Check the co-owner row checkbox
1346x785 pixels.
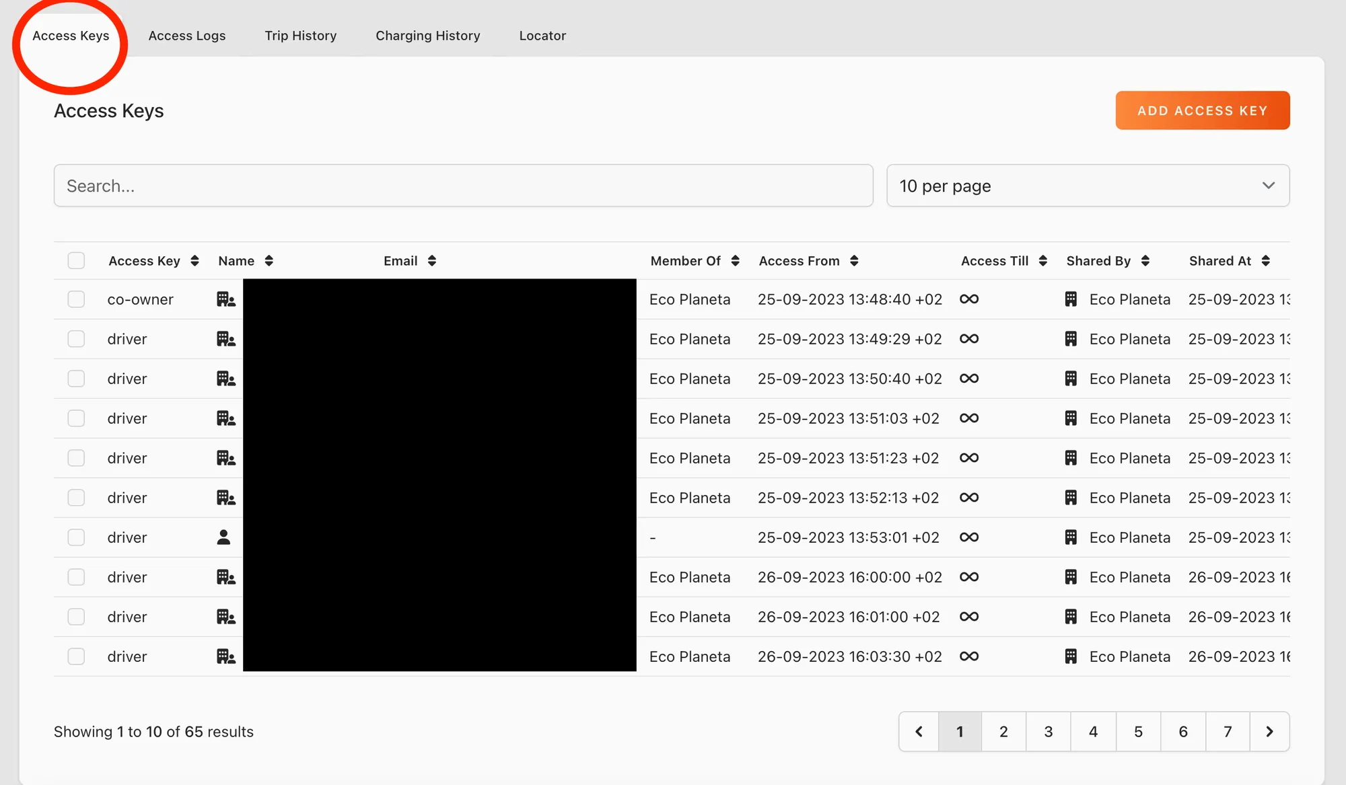[x=76, y=299]
